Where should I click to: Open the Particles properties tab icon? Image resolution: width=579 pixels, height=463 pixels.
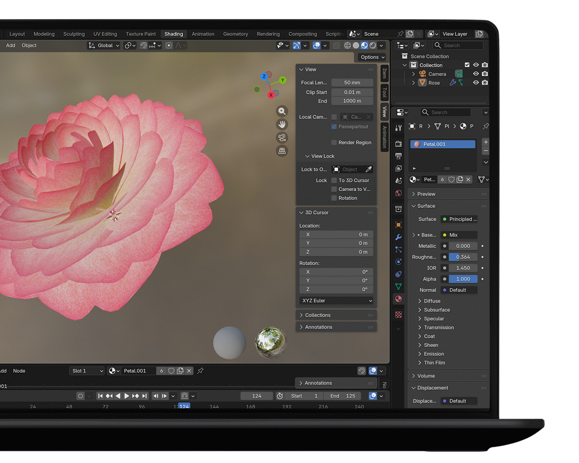[399, 249]
